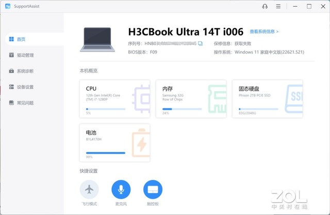Click the memory module graphic
330x215 pixels.
(217, 98)
